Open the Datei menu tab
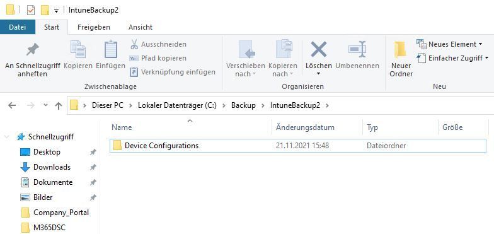 click(x=18, y=27)
